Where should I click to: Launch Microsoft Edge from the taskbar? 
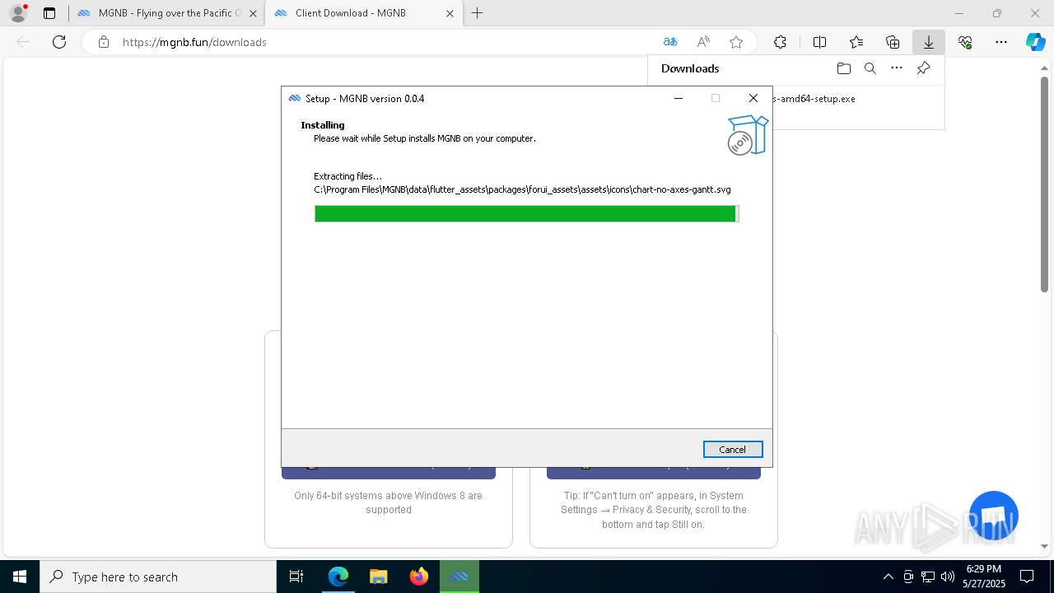pyautogui.click(x=338, y=577)
